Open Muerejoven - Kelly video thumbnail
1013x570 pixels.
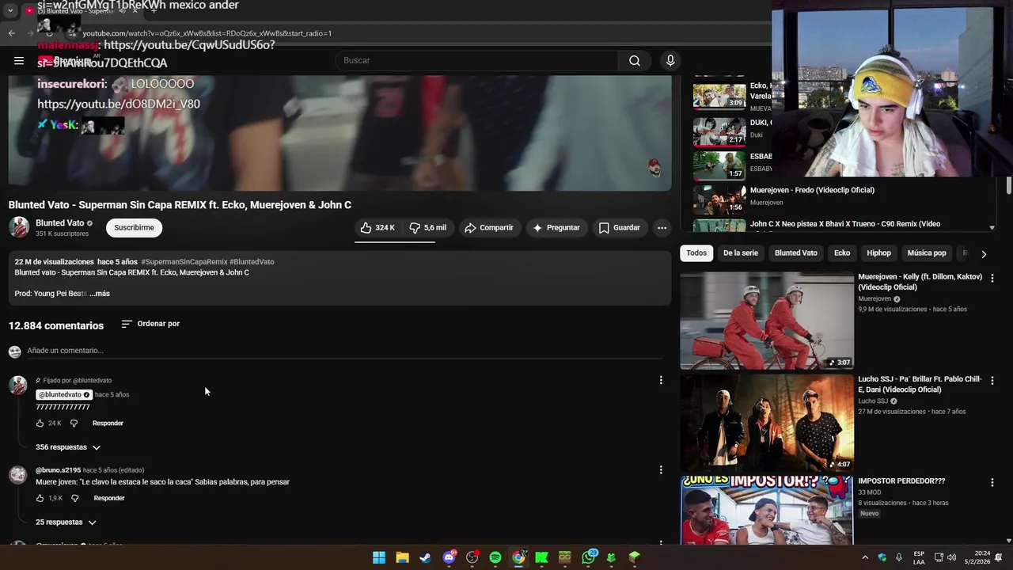767,321
